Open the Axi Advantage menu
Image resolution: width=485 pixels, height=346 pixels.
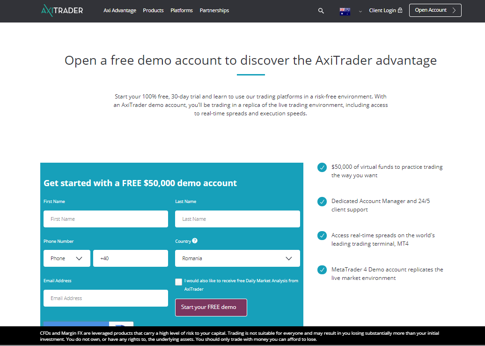[120, 10]
